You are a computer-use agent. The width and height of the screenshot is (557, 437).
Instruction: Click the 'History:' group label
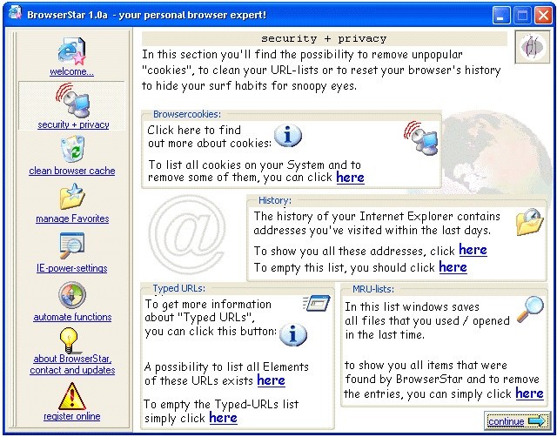(x=275, y=200)
